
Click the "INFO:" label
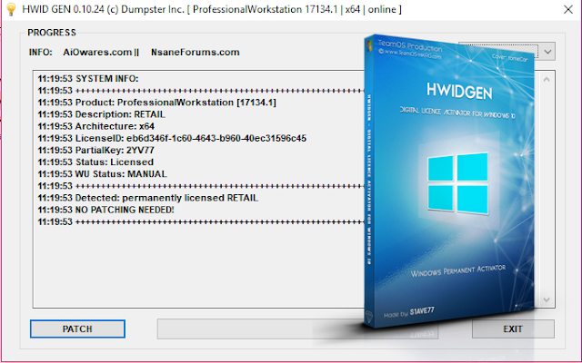(40, 53)
